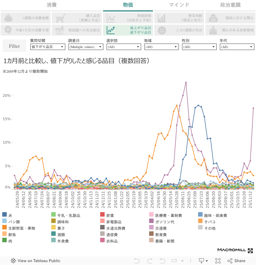Select 外食費 legend label
The image size is (256, 265).
tap(63, 241)
